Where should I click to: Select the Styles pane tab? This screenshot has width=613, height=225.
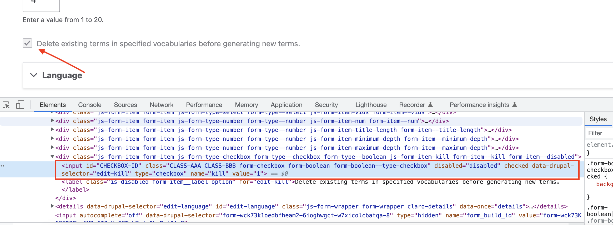pyautogui.click(x=598, y=119)
